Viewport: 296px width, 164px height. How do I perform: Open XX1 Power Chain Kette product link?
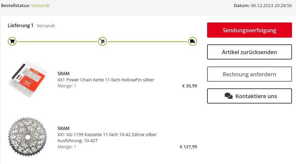pos(106,80)
